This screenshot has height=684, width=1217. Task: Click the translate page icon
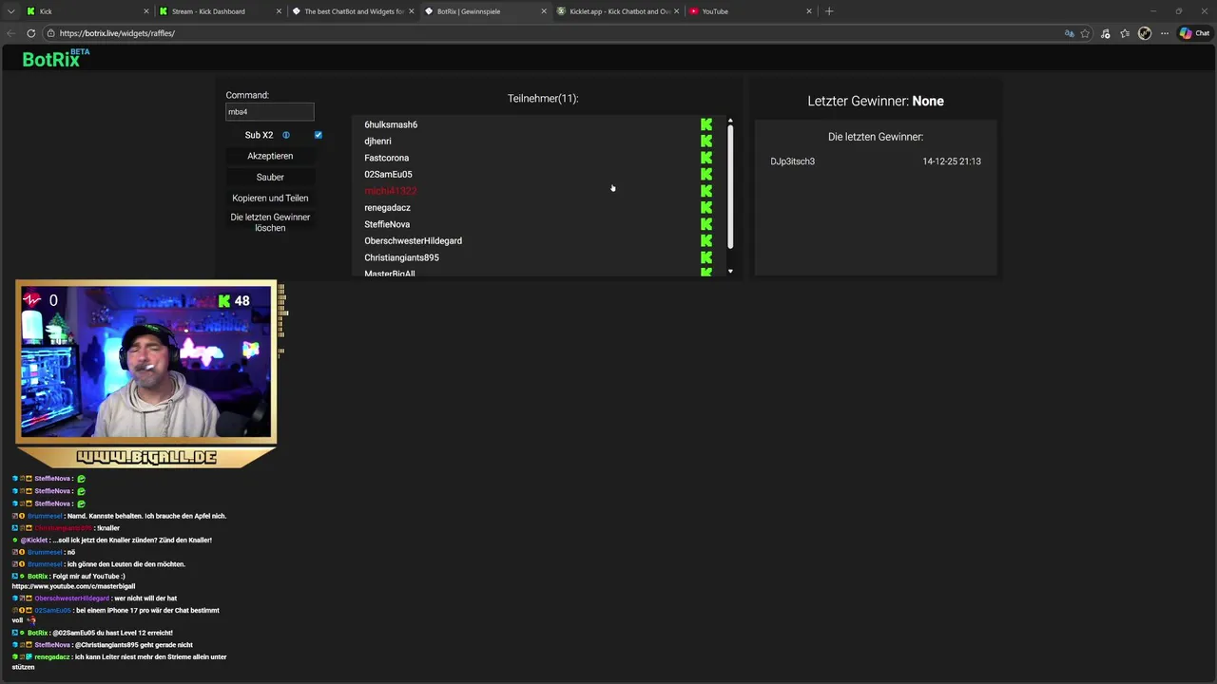click(x=1069, y=33)
